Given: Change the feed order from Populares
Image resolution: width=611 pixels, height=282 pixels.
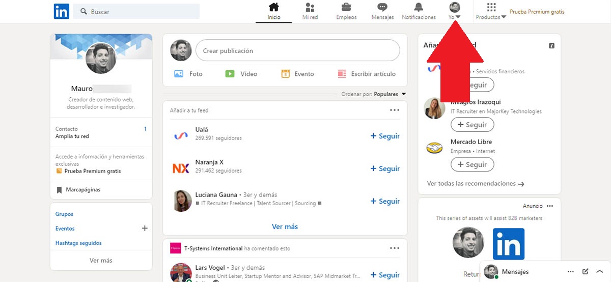Looking at the screenshot, I should 390,94.
